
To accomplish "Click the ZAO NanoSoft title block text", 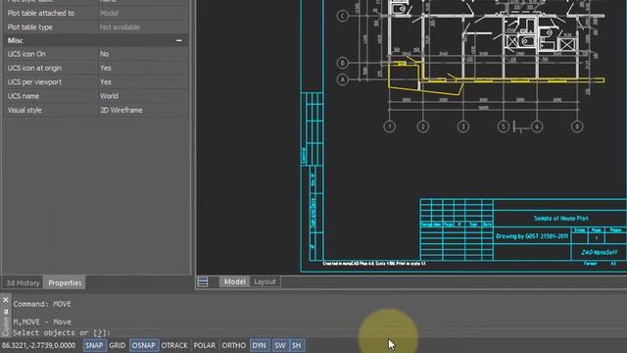I will tap(599, 253).
